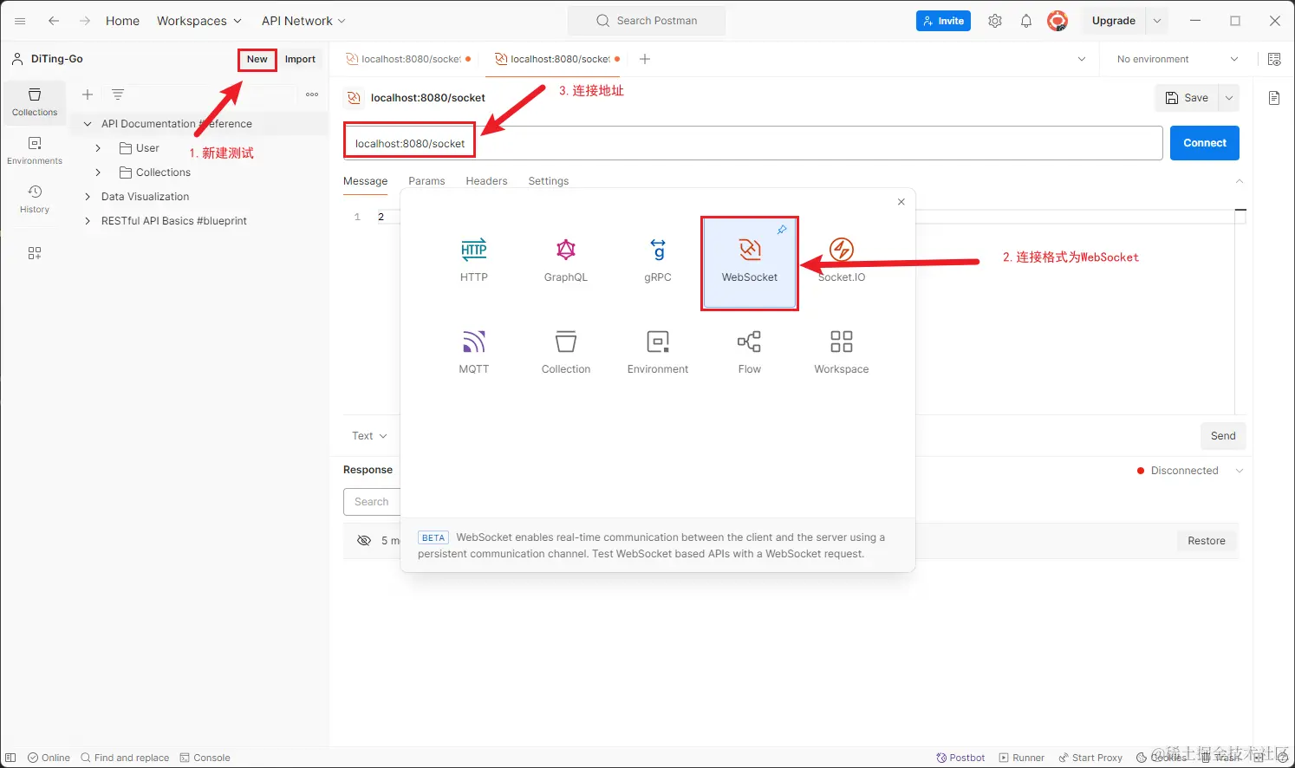Open the No environment selector

1177,59
